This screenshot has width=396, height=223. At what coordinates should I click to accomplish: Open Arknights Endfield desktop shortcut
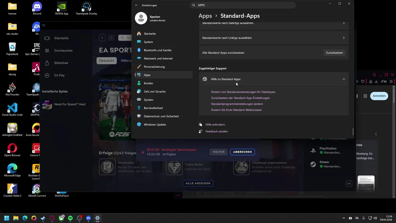pos(12,129)
